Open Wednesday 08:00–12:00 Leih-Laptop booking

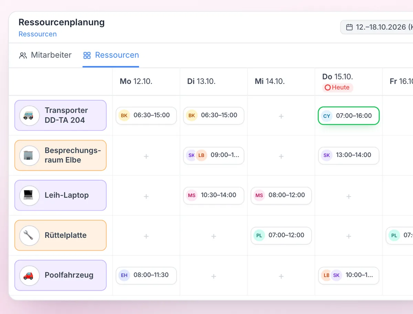pyautogui.click(x=281, y=195)
